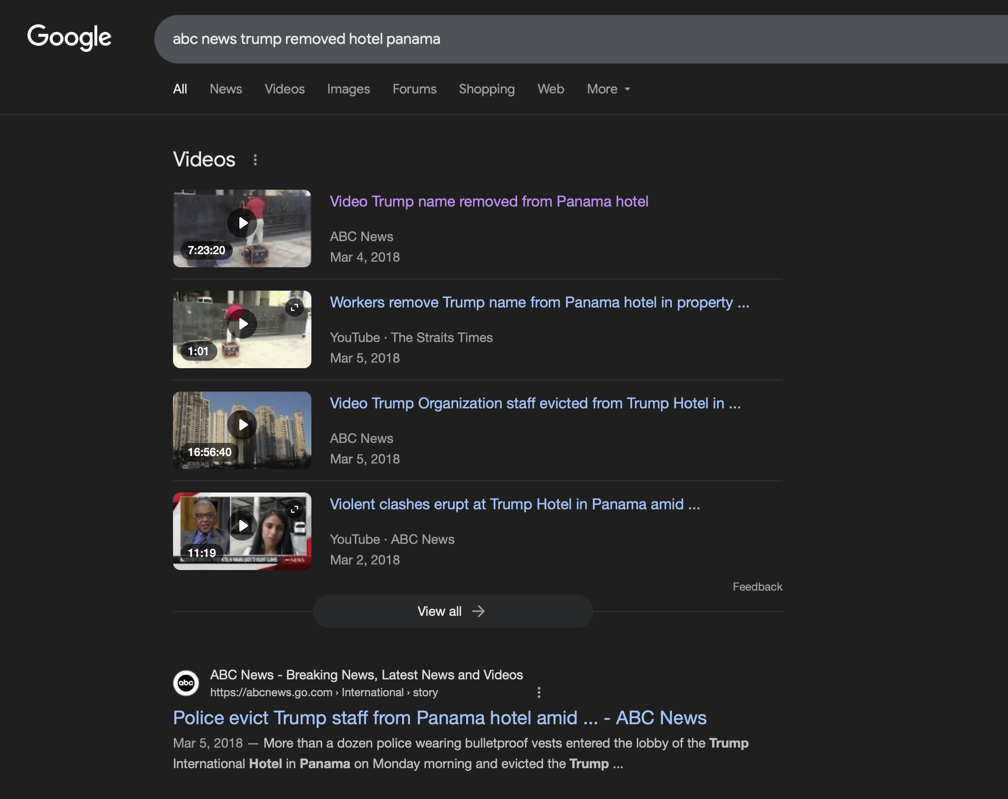
Task: Click 'Mar 4, 2018' date text
Action: click(365, 257)
